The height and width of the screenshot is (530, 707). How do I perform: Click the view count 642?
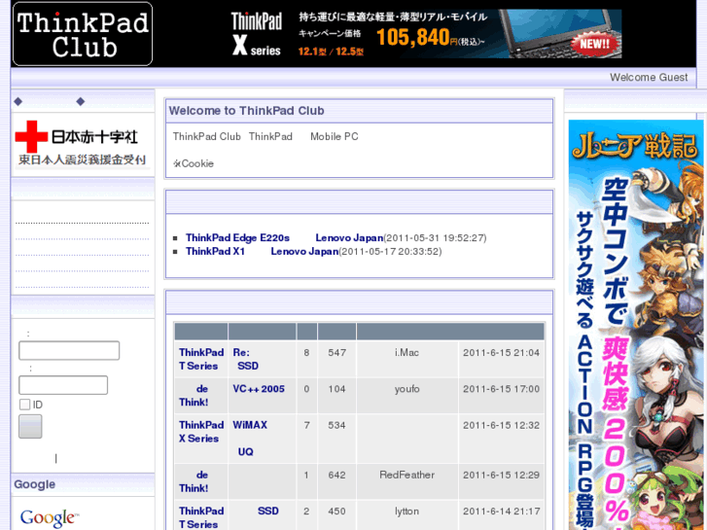(x=336, y=475)
